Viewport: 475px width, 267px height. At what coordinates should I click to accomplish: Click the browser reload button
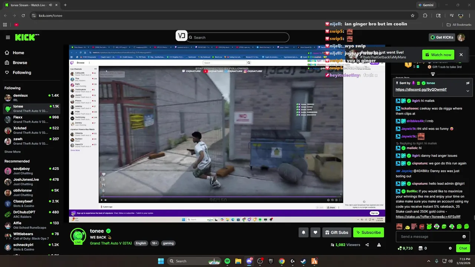[23, 16]
